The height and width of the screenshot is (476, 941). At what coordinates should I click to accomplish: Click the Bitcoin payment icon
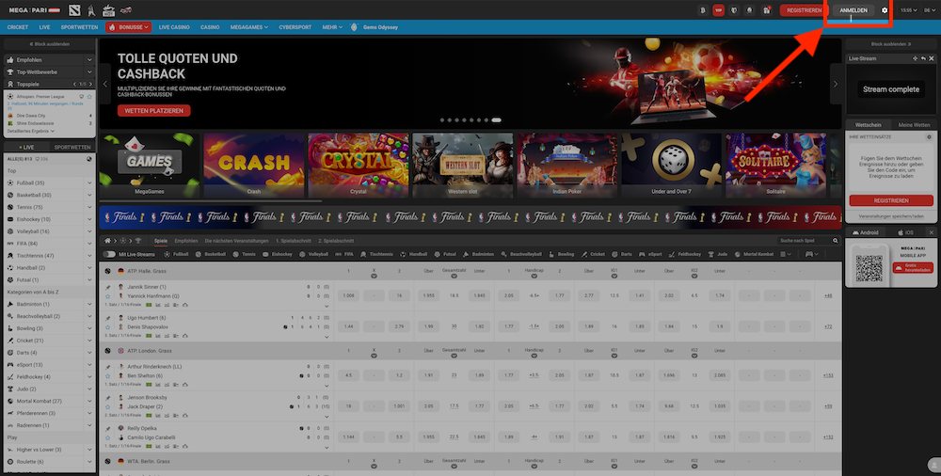point(703,10)
